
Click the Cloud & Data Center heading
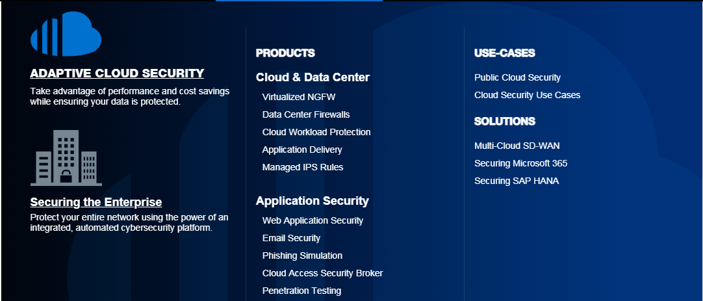(x=313, y=77)
